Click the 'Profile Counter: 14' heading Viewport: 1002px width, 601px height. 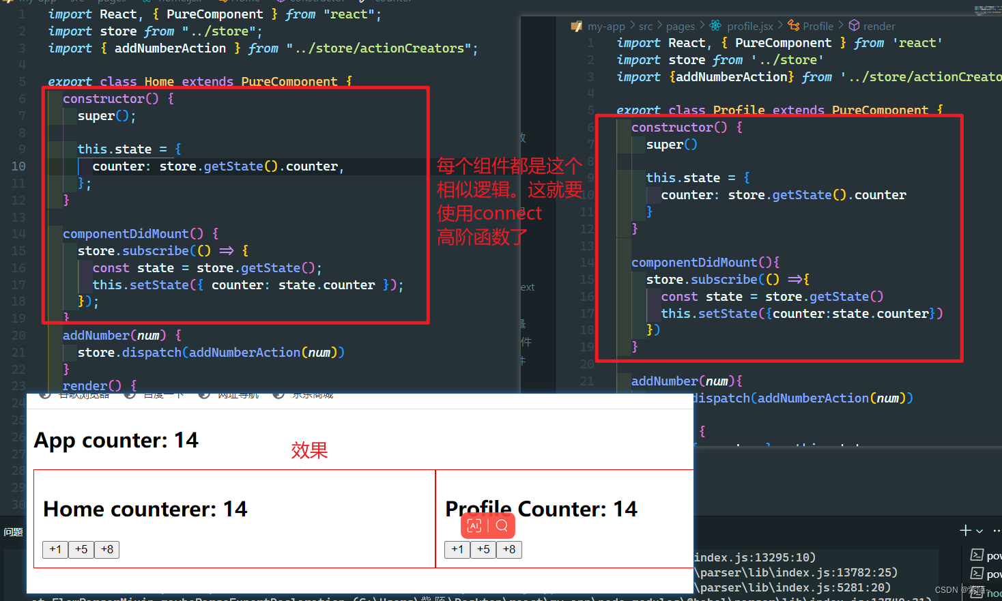[x=541, y=509]
